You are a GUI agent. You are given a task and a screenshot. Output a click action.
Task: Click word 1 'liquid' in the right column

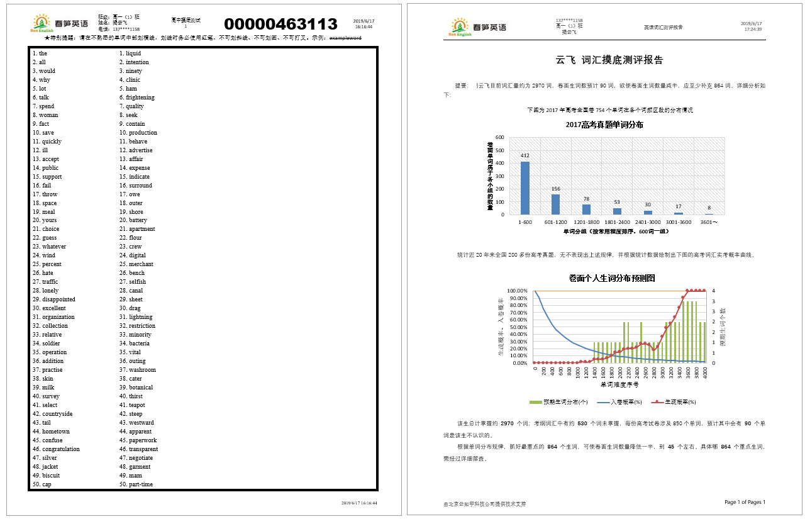(x=130, y=53)
